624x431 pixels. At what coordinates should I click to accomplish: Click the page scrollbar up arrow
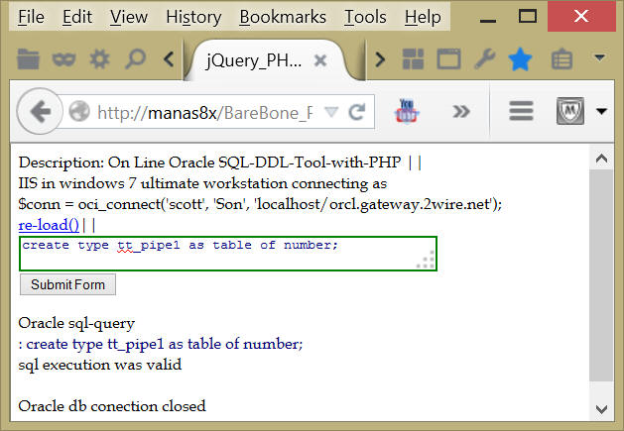click(x=601, y=160)
